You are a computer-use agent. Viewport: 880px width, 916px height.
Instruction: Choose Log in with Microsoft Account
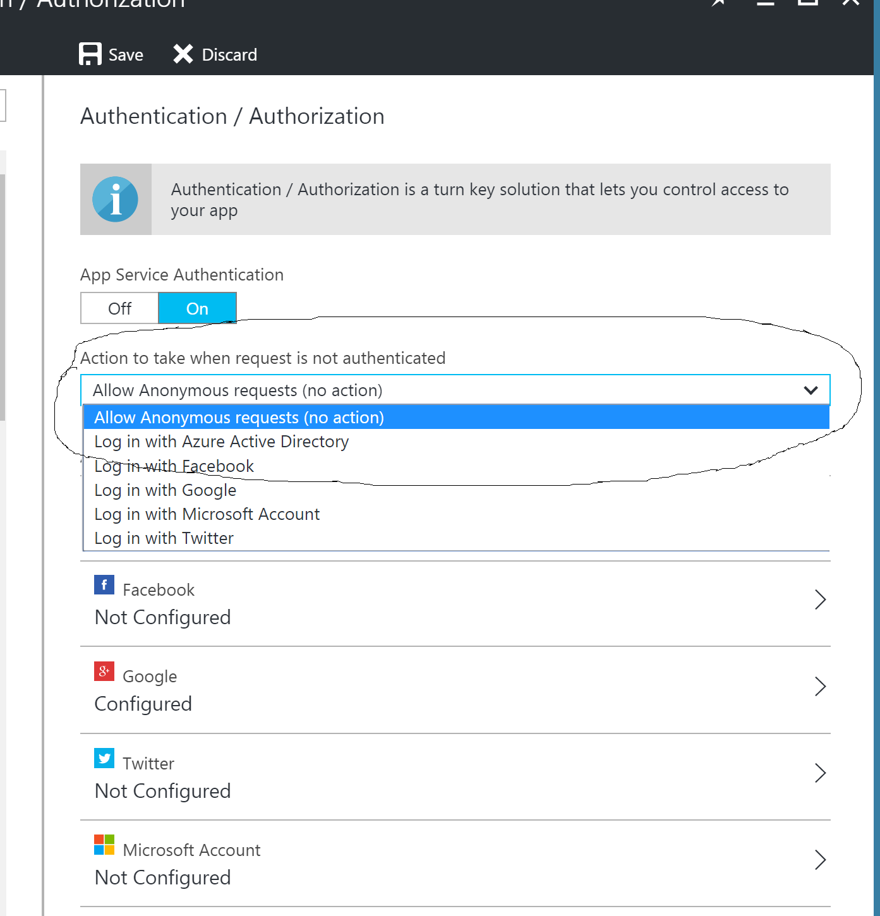[456, 514]
